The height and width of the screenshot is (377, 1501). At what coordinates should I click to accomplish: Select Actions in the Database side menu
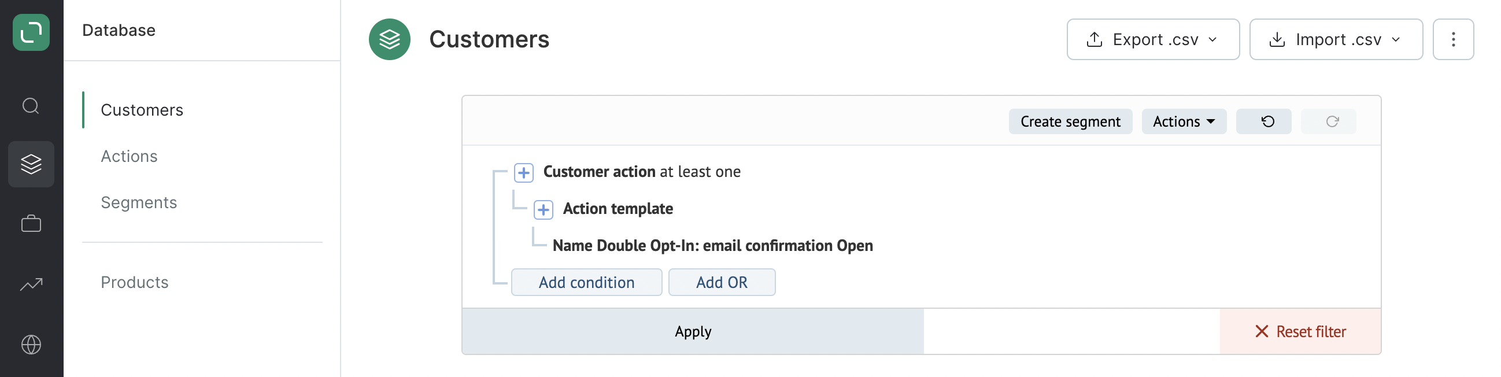tap(130, 156)
